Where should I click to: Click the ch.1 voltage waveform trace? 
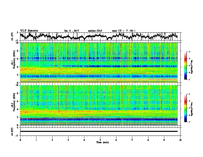[99, 36]
